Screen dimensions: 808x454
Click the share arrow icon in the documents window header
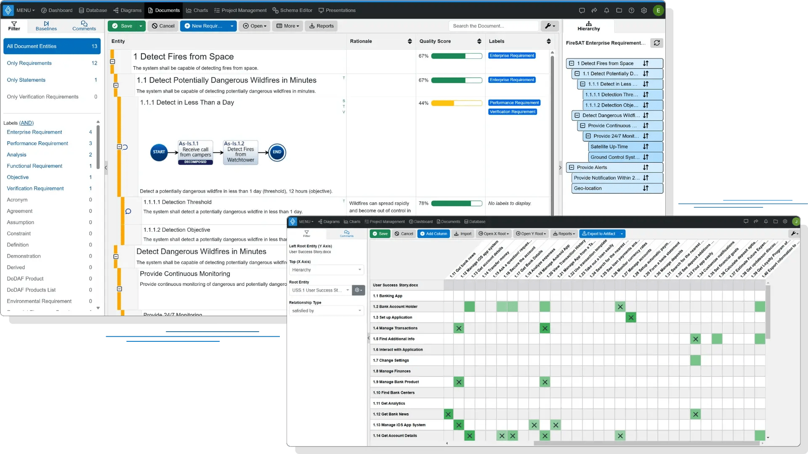(x=594, y=11)
